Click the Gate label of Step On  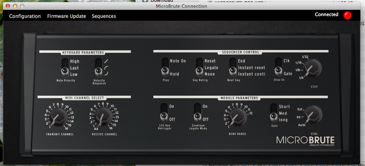coord(288,74)
